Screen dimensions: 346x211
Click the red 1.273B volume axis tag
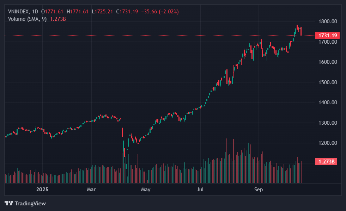[326, 162]
